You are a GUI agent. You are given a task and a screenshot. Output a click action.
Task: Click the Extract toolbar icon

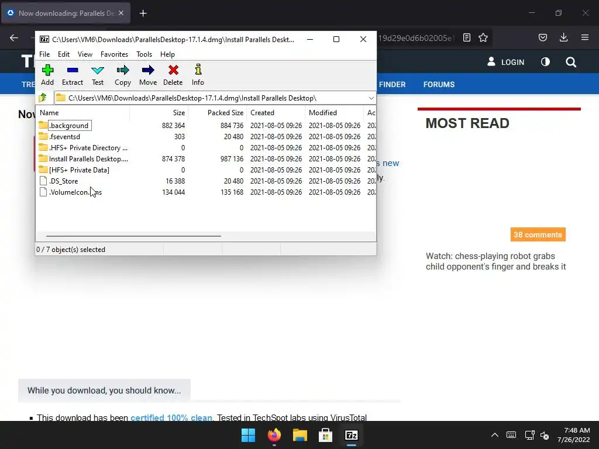point(72,75)
